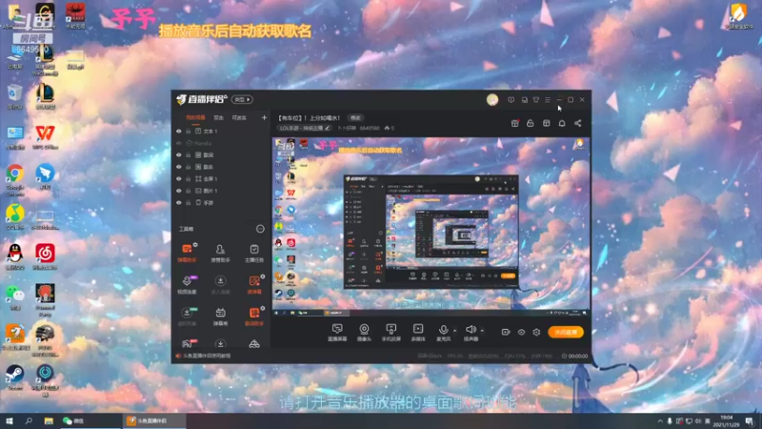
Task: Open the PK tool icon
Action: pyautogui.click(x=188, y=344)
